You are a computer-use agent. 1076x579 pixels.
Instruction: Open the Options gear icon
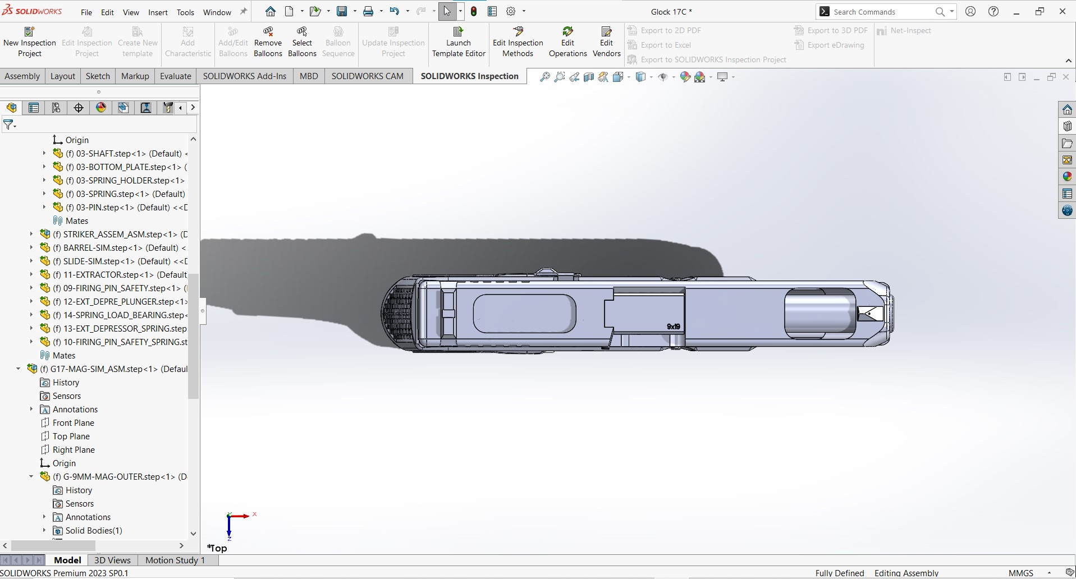pyautogui.click(x=511, y=11)
